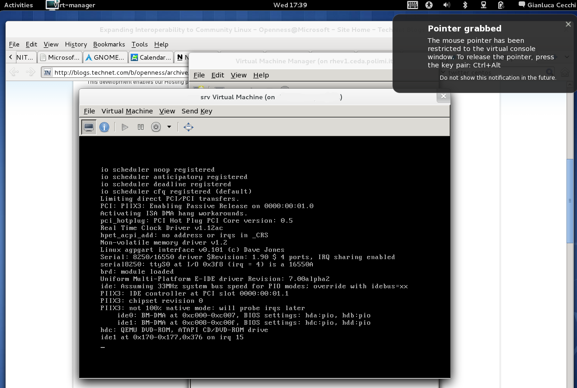
Task: Open the Gianluca Cecchi user menu
Action: pos(546,5)
